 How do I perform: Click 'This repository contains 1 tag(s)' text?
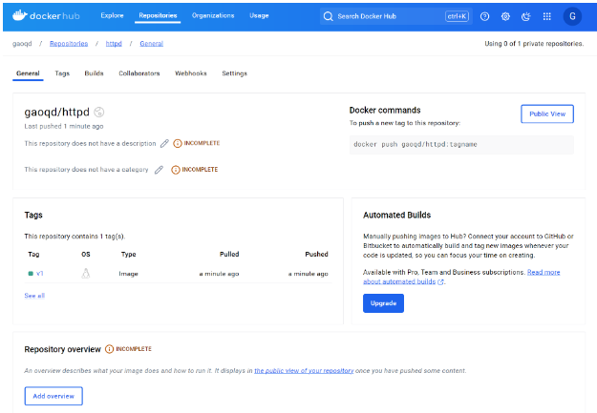tap(75, 237)
